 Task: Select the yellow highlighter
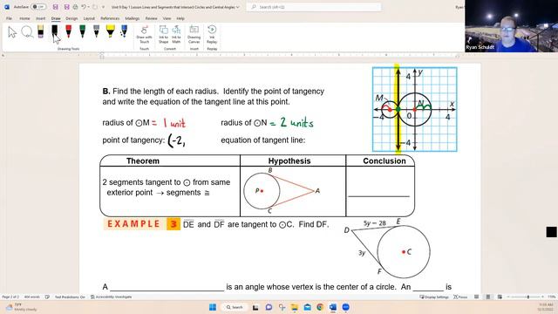click(x=111, y=31)
